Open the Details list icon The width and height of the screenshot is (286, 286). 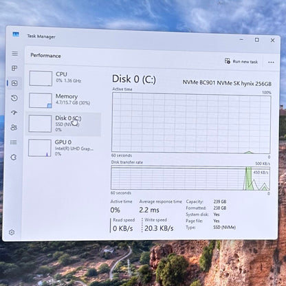click(14, 142)
